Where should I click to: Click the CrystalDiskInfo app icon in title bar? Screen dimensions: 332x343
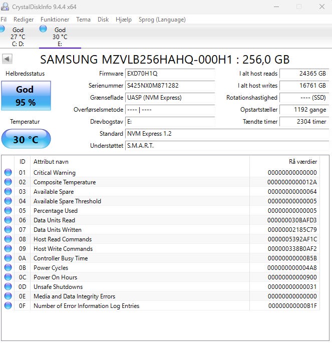pos(4,7)
